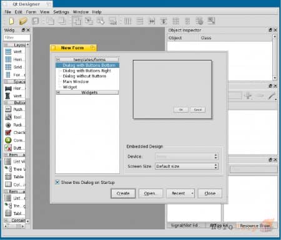Image resolution: width=281 pixels, height=240 pixels.
Task: Click the Lay Out in Grid icon
Action: [175, 21]
